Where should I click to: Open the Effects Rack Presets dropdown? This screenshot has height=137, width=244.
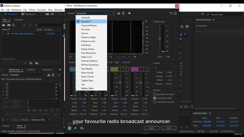27,75
